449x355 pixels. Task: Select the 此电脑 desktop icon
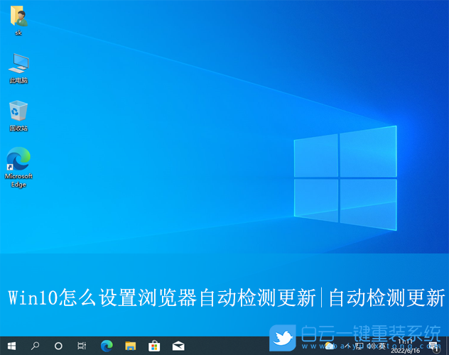[x=18, y=69]
